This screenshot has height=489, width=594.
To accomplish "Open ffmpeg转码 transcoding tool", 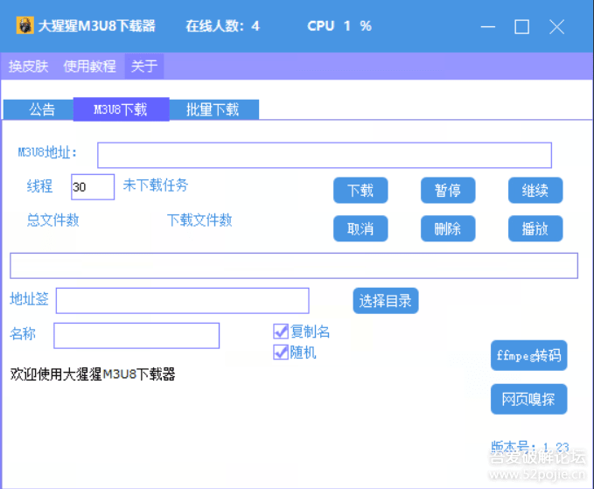I will [528, 356].
